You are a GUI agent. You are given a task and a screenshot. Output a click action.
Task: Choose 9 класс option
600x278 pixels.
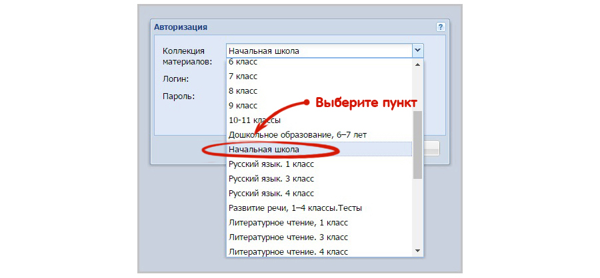[243, 105]
